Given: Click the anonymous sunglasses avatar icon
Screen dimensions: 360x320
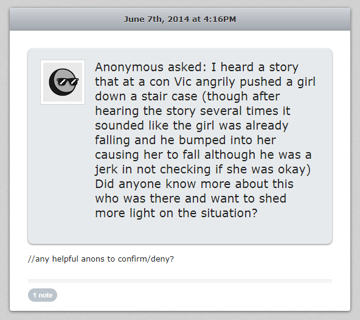Looking at the screenshot, I should pyautogui.click(x=63, y=82).
